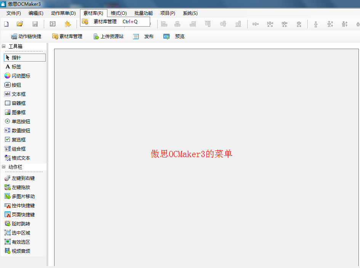Click the 发布 publish button
Screen dimensions: 360x268
143,36
